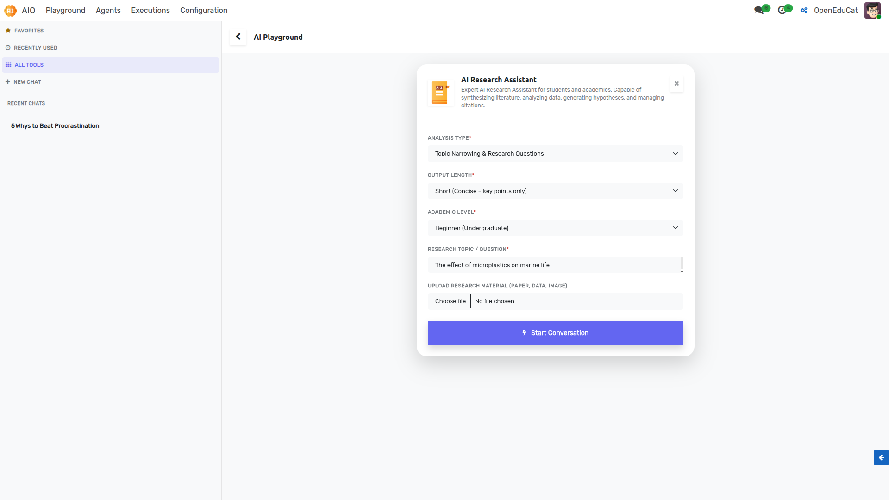Open the Agents menu
The height and width of the screenshot is (500, 889).
coord(108,10)
